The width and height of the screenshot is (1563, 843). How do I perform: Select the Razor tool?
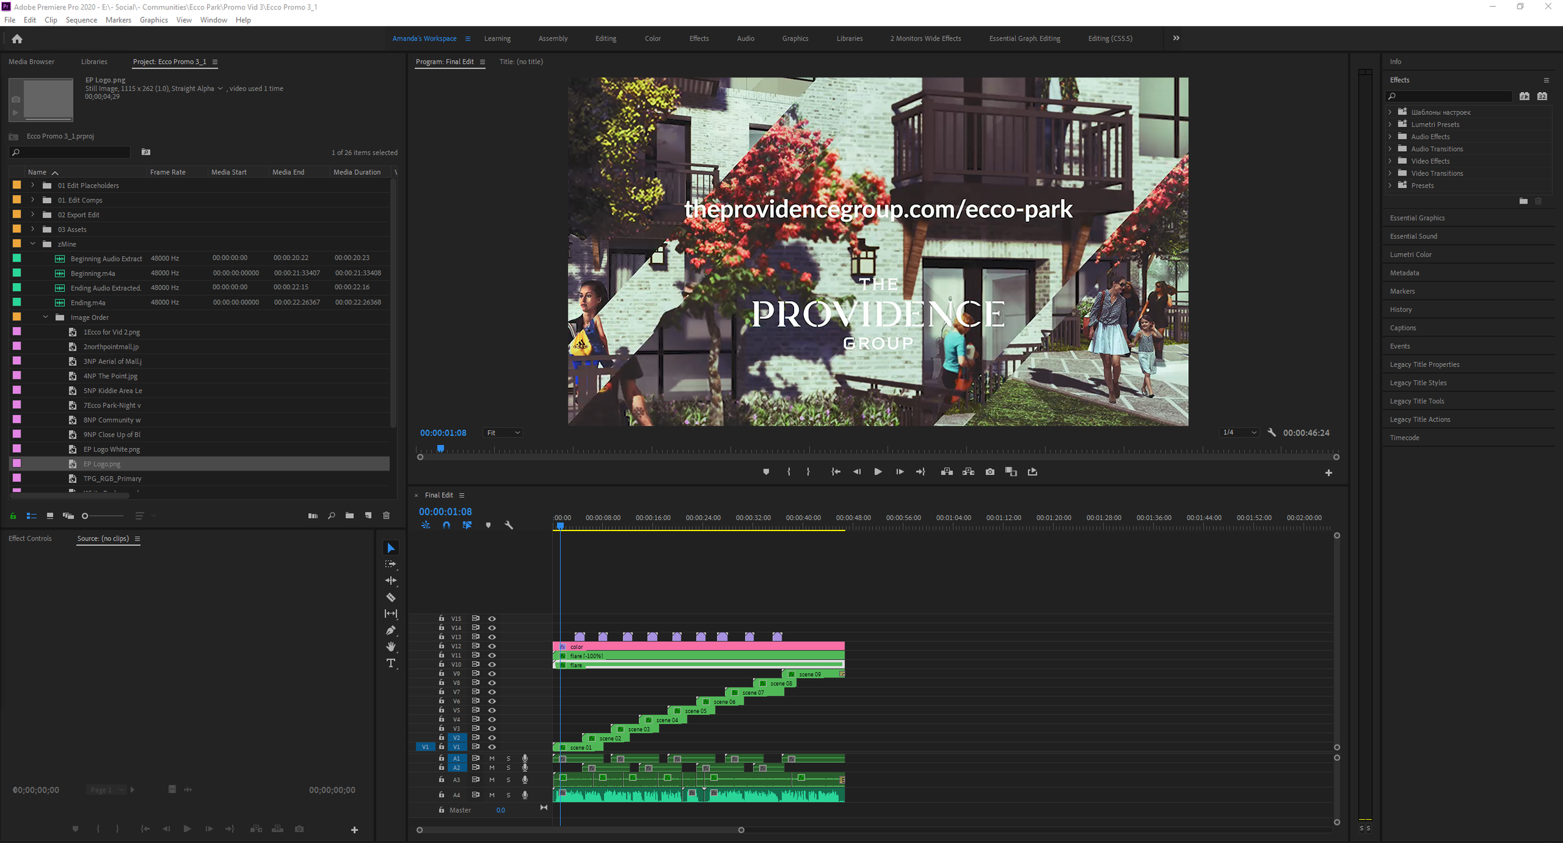[391, 597]
